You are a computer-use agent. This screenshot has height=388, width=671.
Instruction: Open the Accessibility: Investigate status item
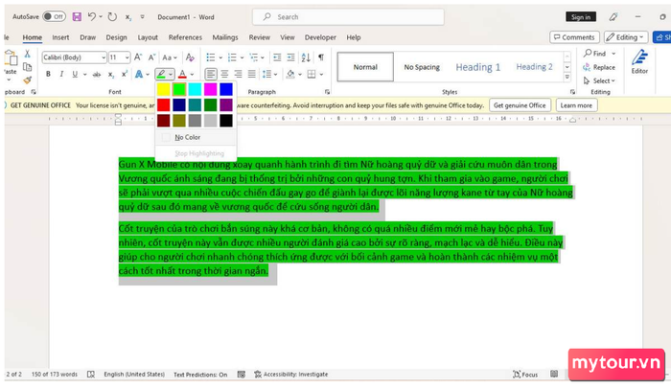click(291, 375)
